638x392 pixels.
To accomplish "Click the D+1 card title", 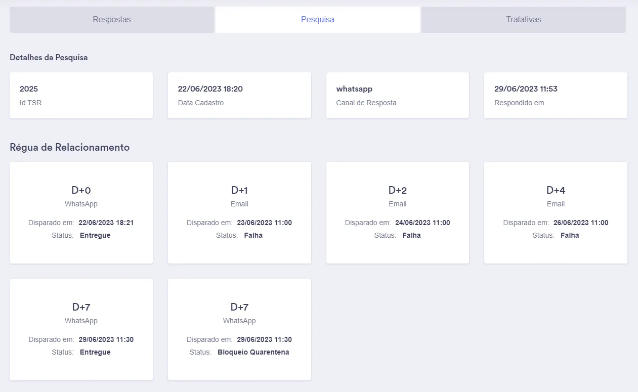I will 239,190.
